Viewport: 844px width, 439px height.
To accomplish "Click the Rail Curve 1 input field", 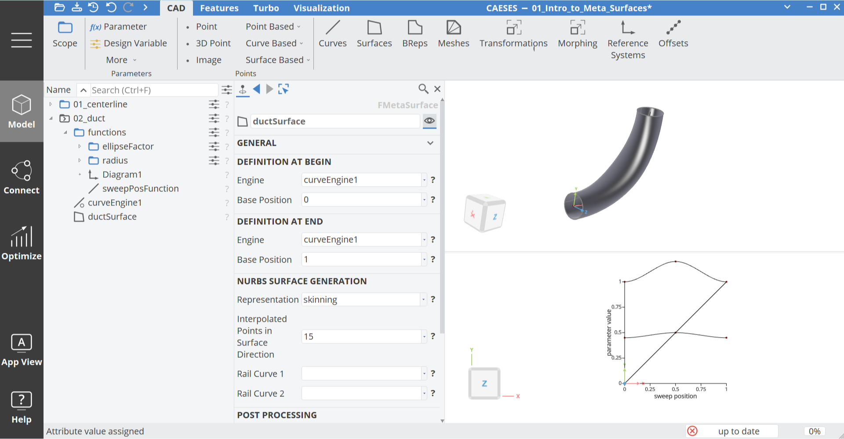I will [x=361, y=374].
